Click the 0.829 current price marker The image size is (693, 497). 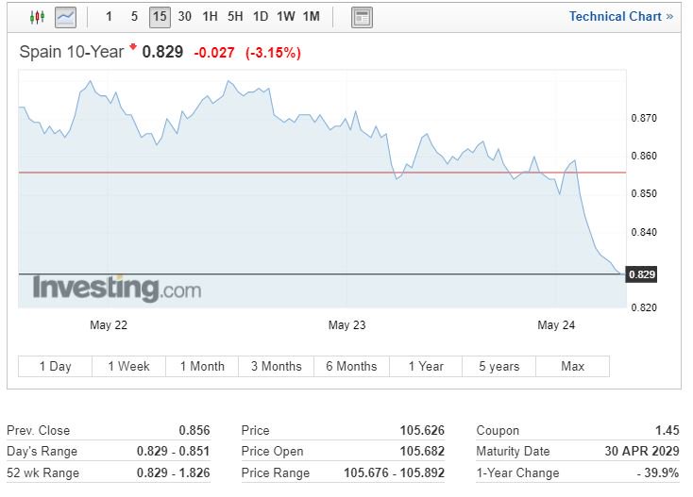pos(642,274)
